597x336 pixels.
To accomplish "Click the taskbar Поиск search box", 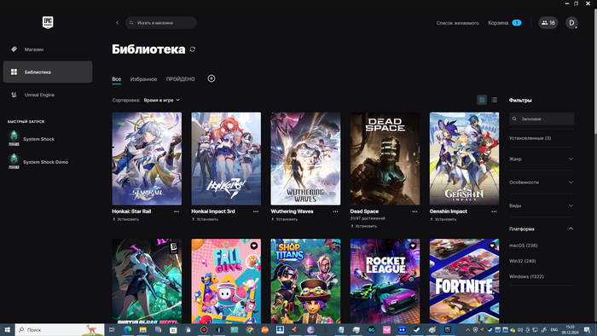I will click(x=60, y=330).
